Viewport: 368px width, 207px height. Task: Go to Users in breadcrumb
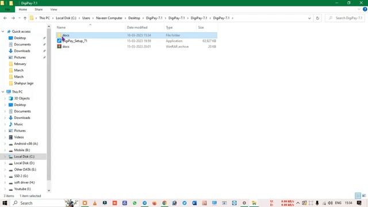(x=86, y=18)
